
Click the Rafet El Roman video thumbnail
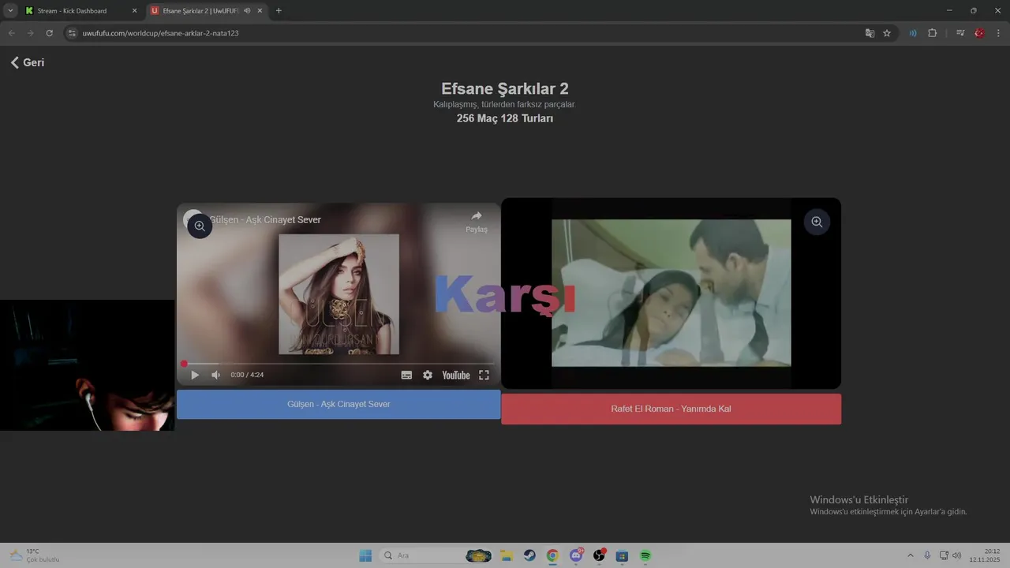[671, 293]
